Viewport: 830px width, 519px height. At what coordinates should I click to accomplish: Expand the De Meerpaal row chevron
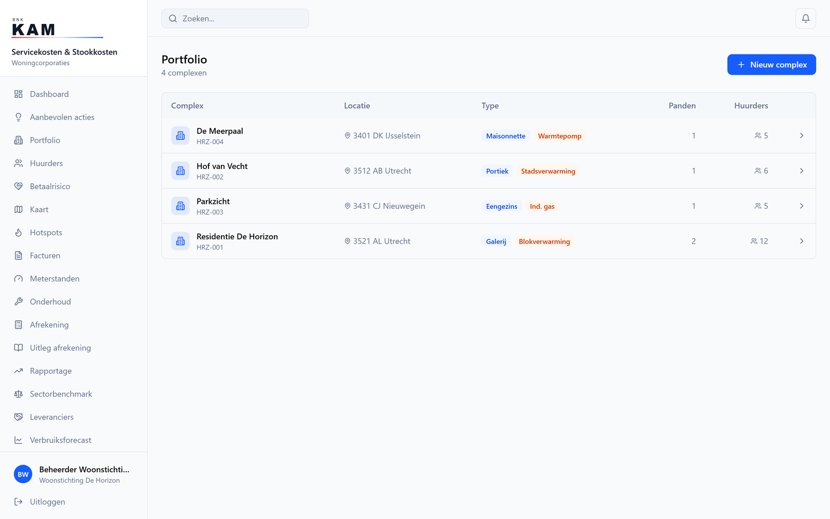(801, 135)
